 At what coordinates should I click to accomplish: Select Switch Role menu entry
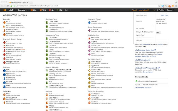point(140,35)
